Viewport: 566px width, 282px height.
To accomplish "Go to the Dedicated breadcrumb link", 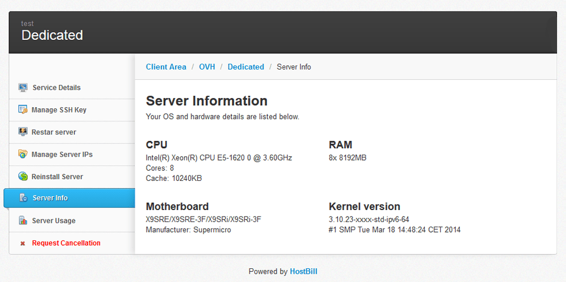I will 245,67.
